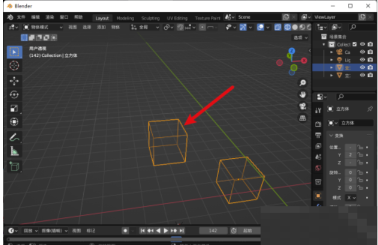Image resolution: width=378 pixels, height=245 pixels.
Task: Open the Render properties tab
Action: pyautogui.click(x=318, y=124)
